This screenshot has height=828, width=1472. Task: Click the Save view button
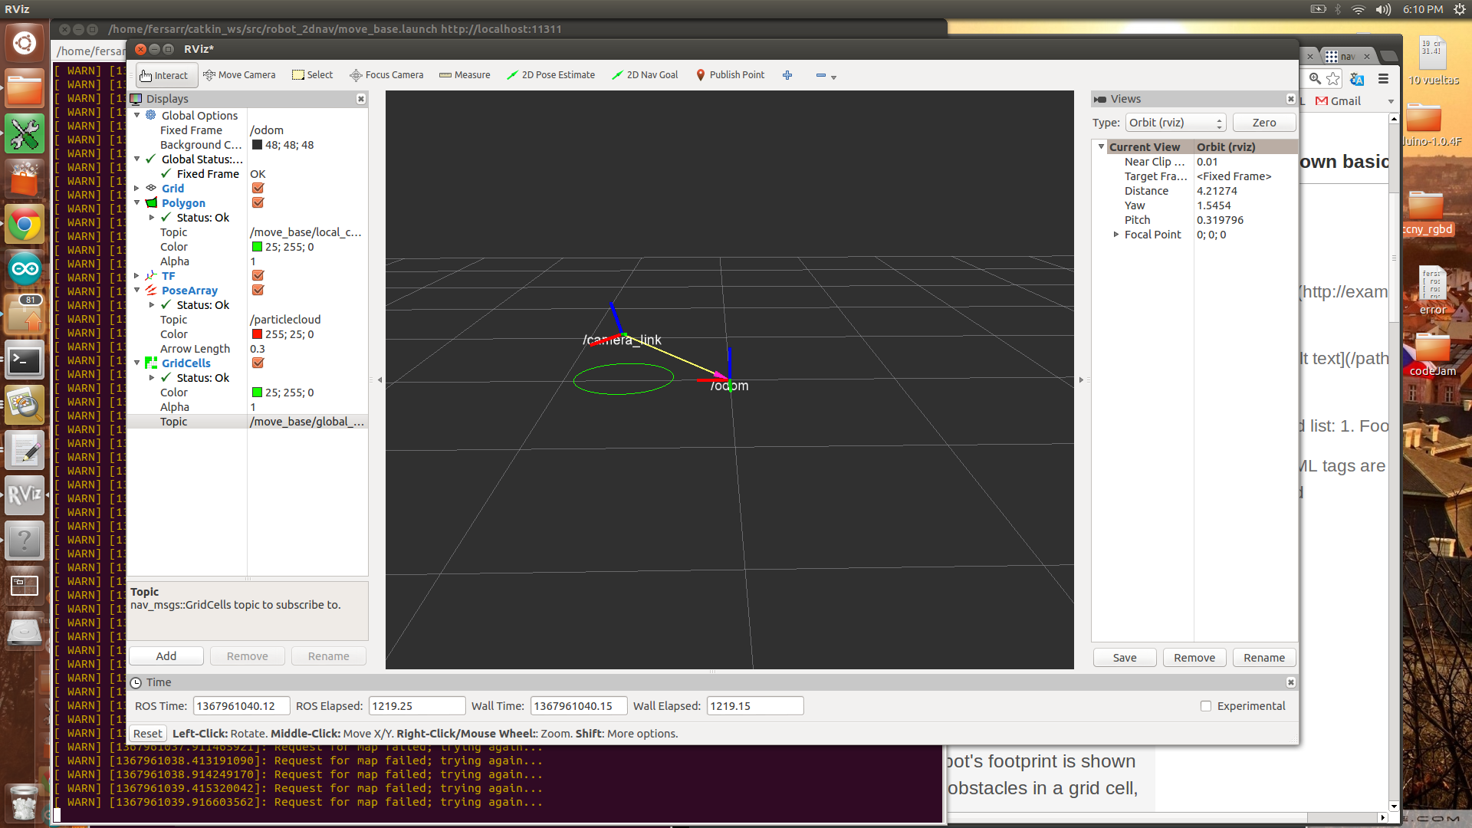[1125, 658]
